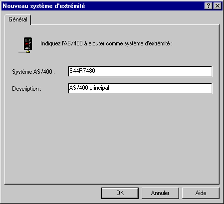Click into the Système AS/400 input field
Viewport: 224px width, 204px height.
pos(140,71)
